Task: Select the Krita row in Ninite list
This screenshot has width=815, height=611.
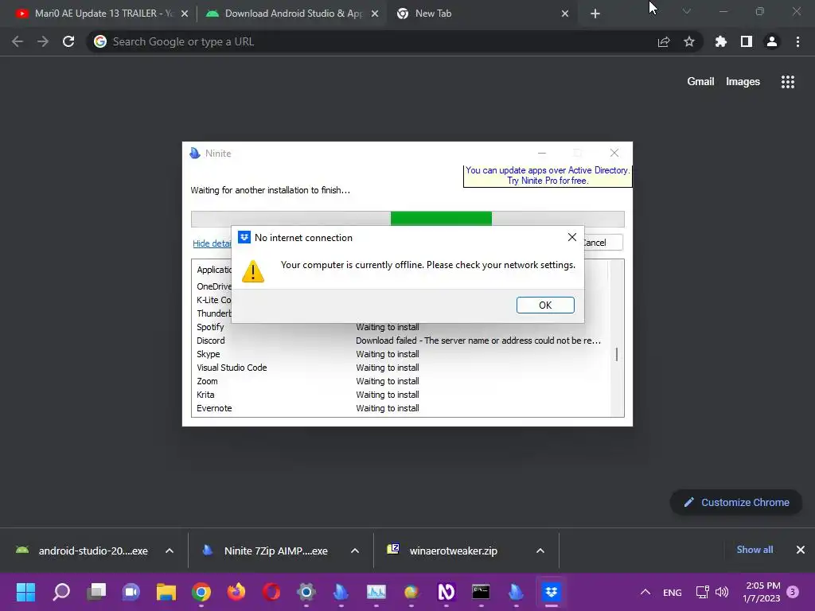Action: tap(400, 395)
